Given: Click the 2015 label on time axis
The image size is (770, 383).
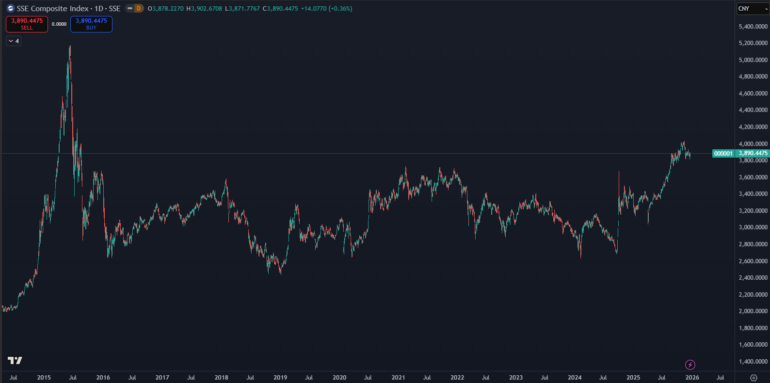Looking at the screenshot, I should click(x=44, y=378).
